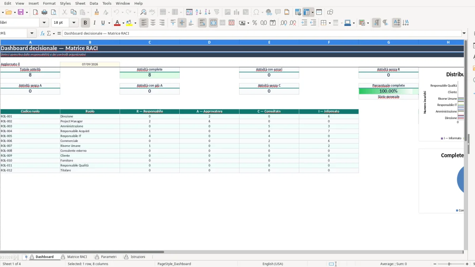Open underline style dropdown arrow
475x267 pixels.
click(109, 23)
